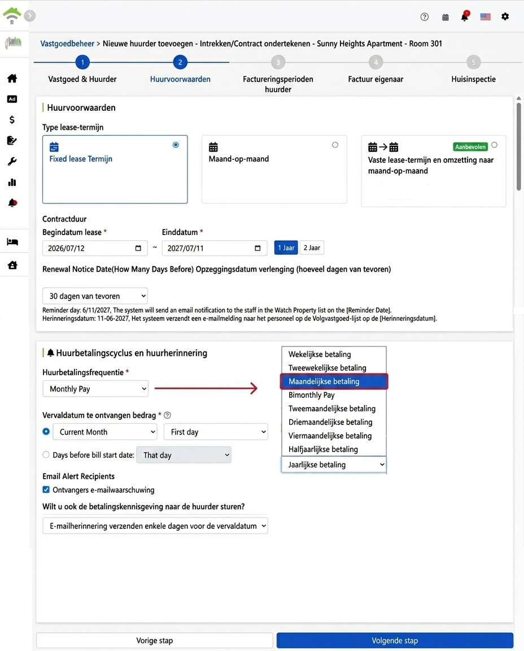The width and height of the screenshot is (524, 651).
Task: Open date picker icon for Einddatum
Action: 257,248
